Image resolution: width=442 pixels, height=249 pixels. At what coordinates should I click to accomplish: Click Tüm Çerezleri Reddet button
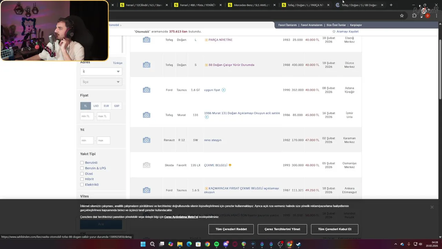pos(231,229)
